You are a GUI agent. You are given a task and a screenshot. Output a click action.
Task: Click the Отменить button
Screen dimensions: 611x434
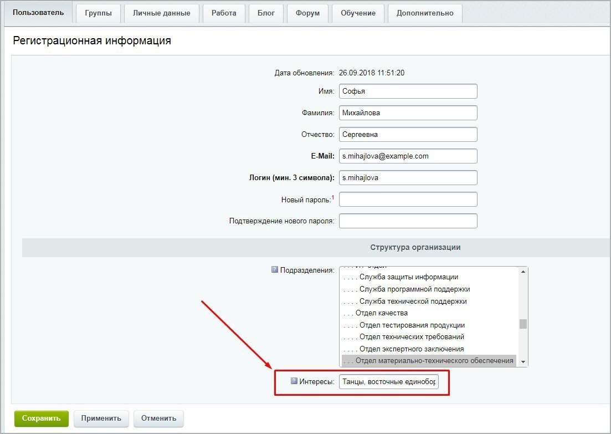(x=158, y=418)
